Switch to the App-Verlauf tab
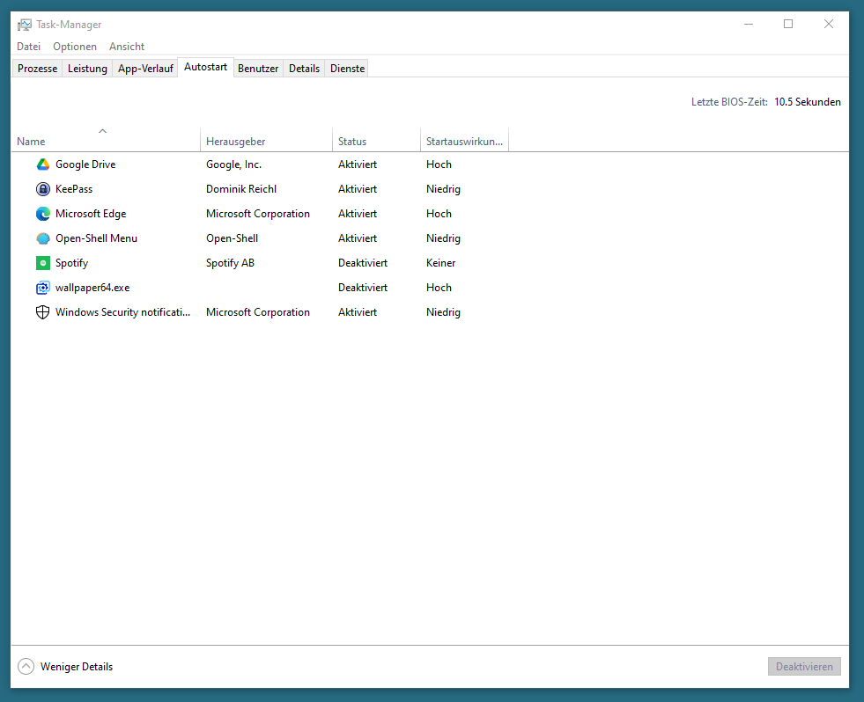 click(x=145, y=69)
